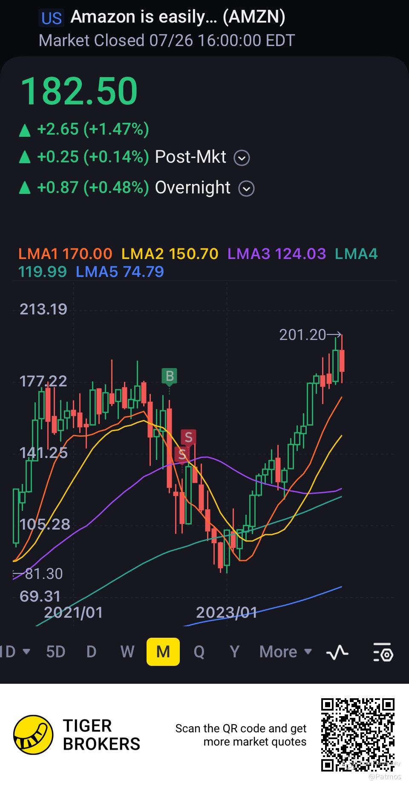Tap the lower red S sell marker

[x=182, y=455]
